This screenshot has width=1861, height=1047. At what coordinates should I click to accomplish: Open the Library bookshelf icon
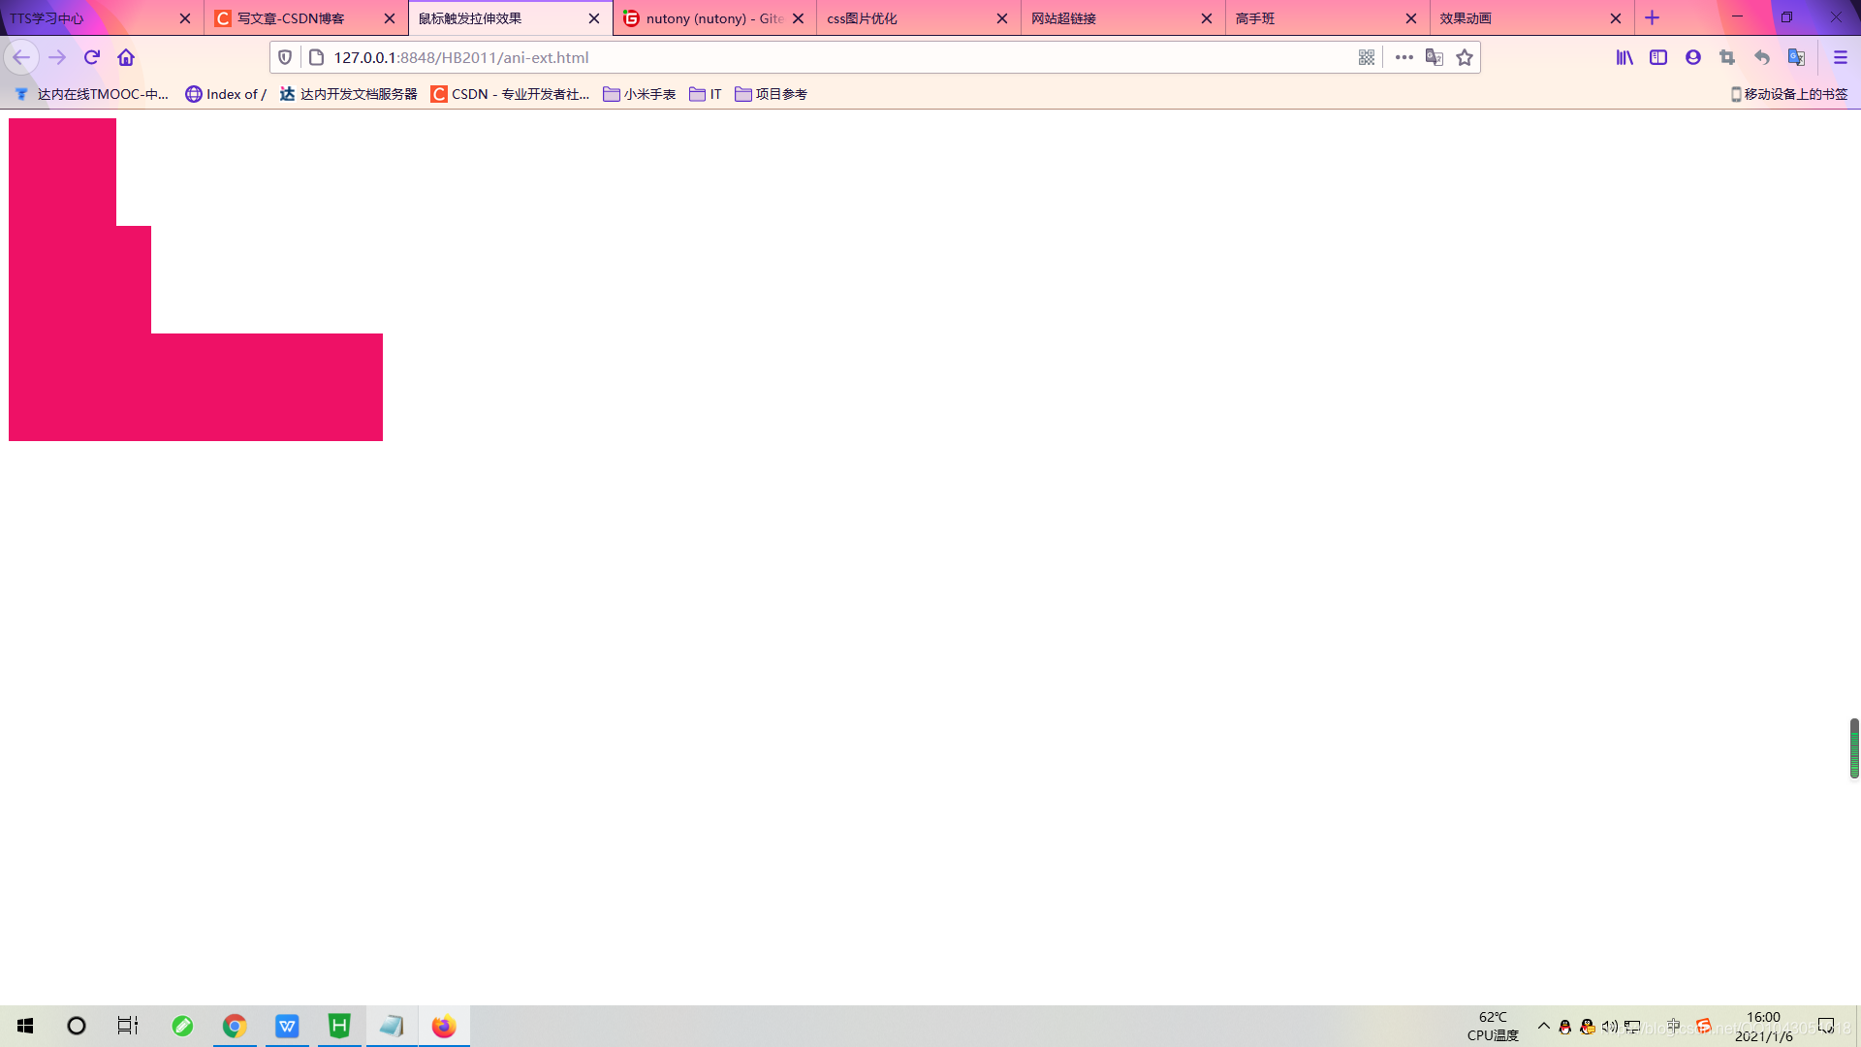click(x=1624, y=57)
